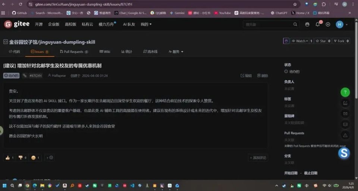Open repository title 金谷园饺子馆/jinguyuan-dumpling-skill link
Screen dimensions: 358x191
click(x=52, y=42)
